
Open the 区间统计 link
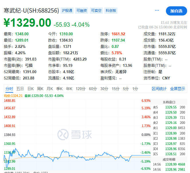pos(159,89)
